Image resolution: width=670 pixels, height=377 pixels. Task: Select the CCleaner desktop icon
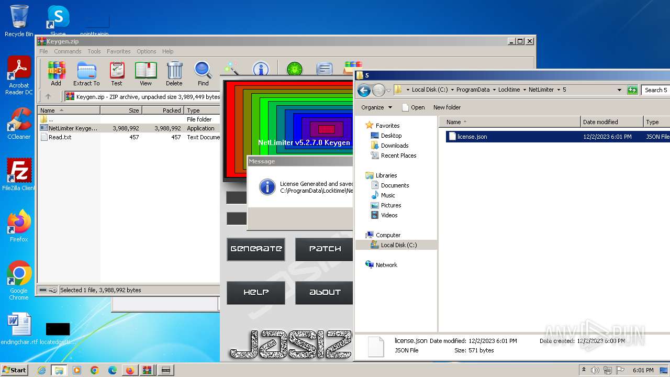point(19,124)
